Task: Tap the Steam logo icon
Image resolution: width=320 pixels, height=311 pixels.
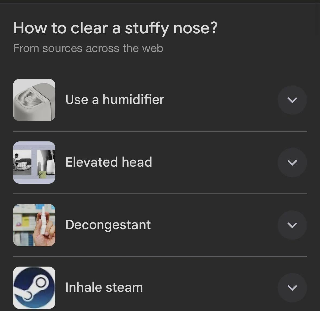Action: coord(34,287)
